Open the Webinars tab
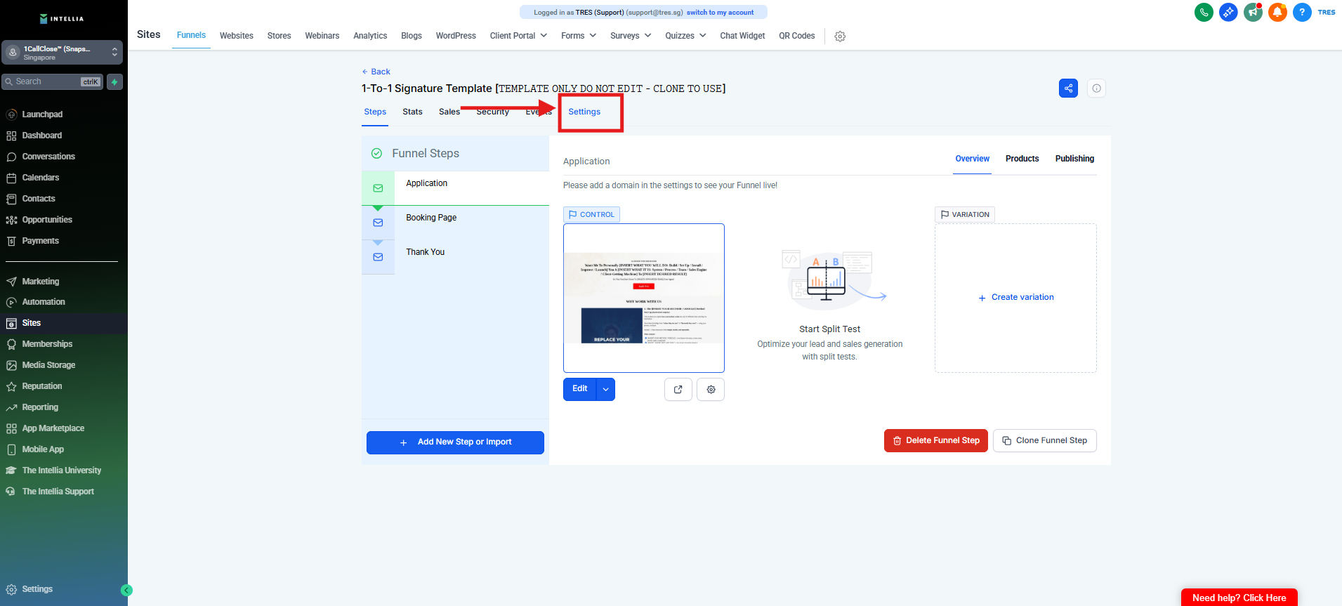The image size is (1342, 606). (322, 36)
